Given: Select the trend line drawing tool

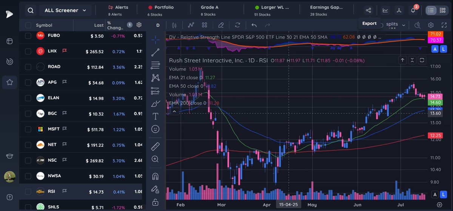Looking at the screenshot, I should tap(155, 53).
